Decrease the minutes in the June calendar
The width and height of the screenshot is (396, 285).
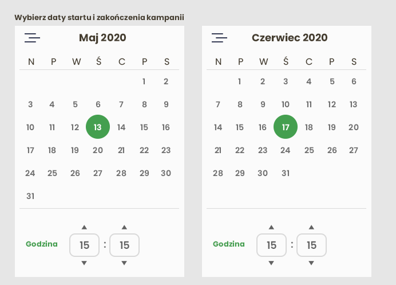tap(311, 263)
